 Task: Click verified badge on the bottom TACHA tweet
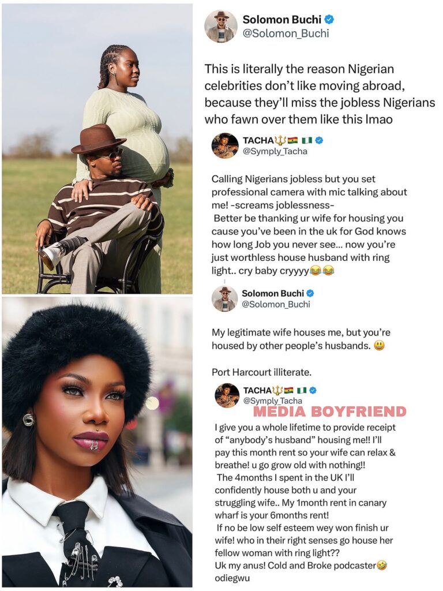[x=312, y=391]
